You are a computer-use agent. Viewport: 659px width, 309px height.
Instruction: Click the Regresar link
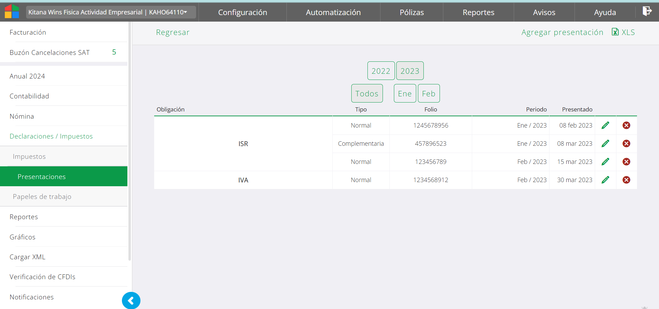[172, 32]
